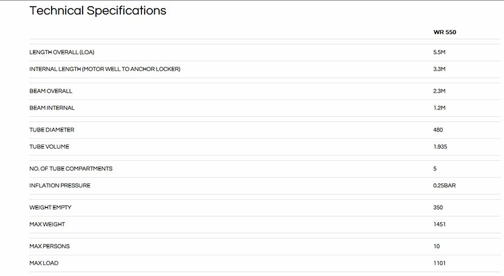
Task: Select the Beam Overall row label
Action: (51, 91)
